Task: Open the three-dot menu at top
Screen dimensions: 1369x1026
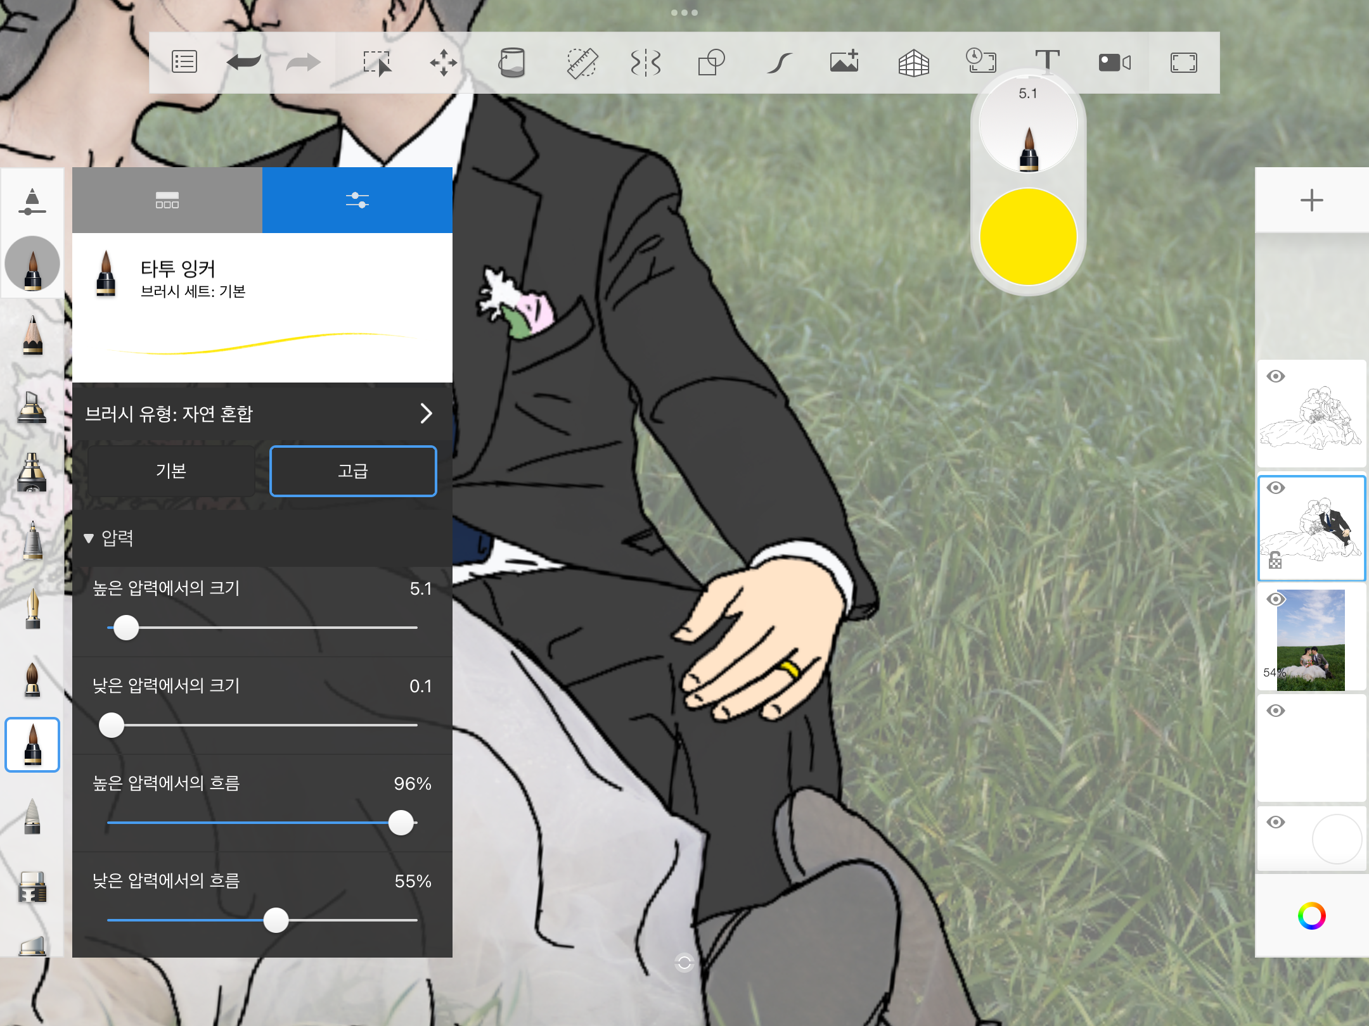Action: [x=684, y=13]
